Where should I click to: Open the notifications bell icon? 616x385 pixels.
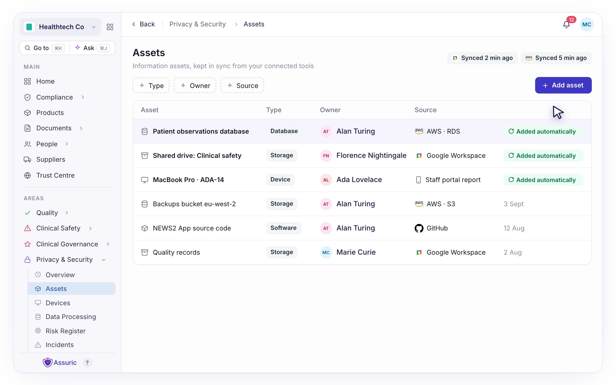[566, 24]
